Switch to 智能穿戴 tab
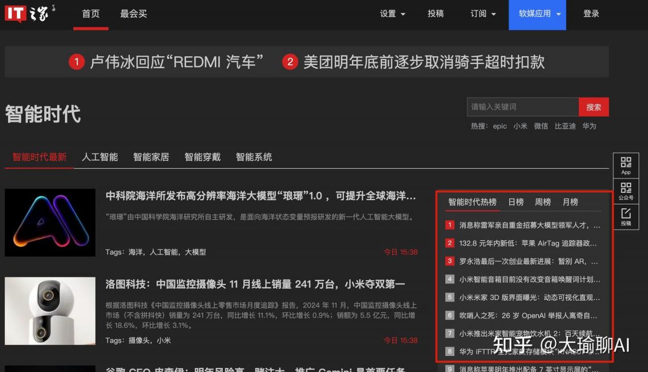Viewport: 648px width, 372px height. coord(202,157)
